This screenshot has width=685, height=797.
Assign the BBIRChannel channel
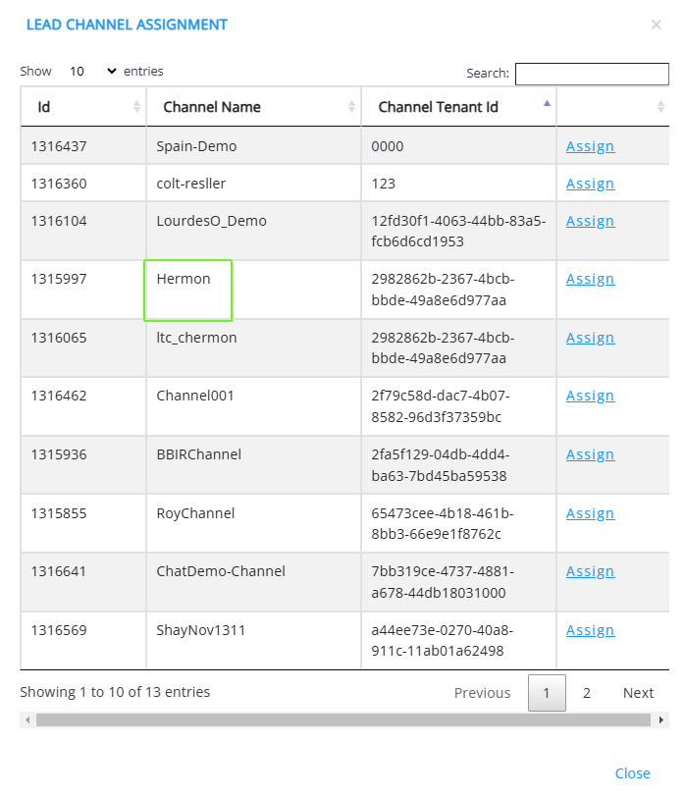tap(590, 454)
